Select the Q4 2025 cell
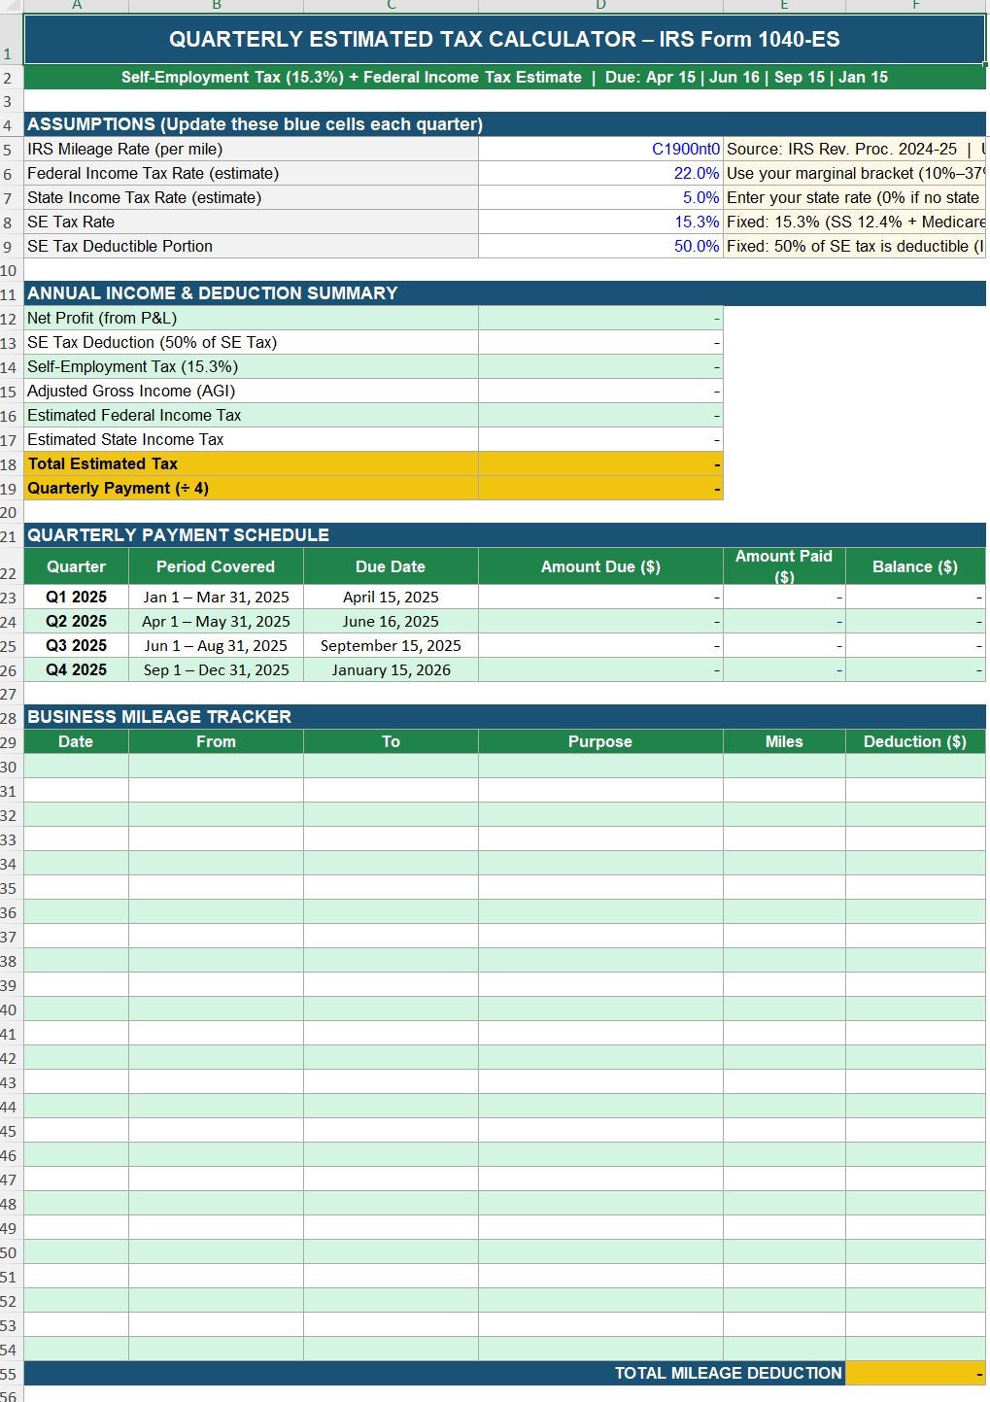The image size is (990, 1402). click(76, 669)
